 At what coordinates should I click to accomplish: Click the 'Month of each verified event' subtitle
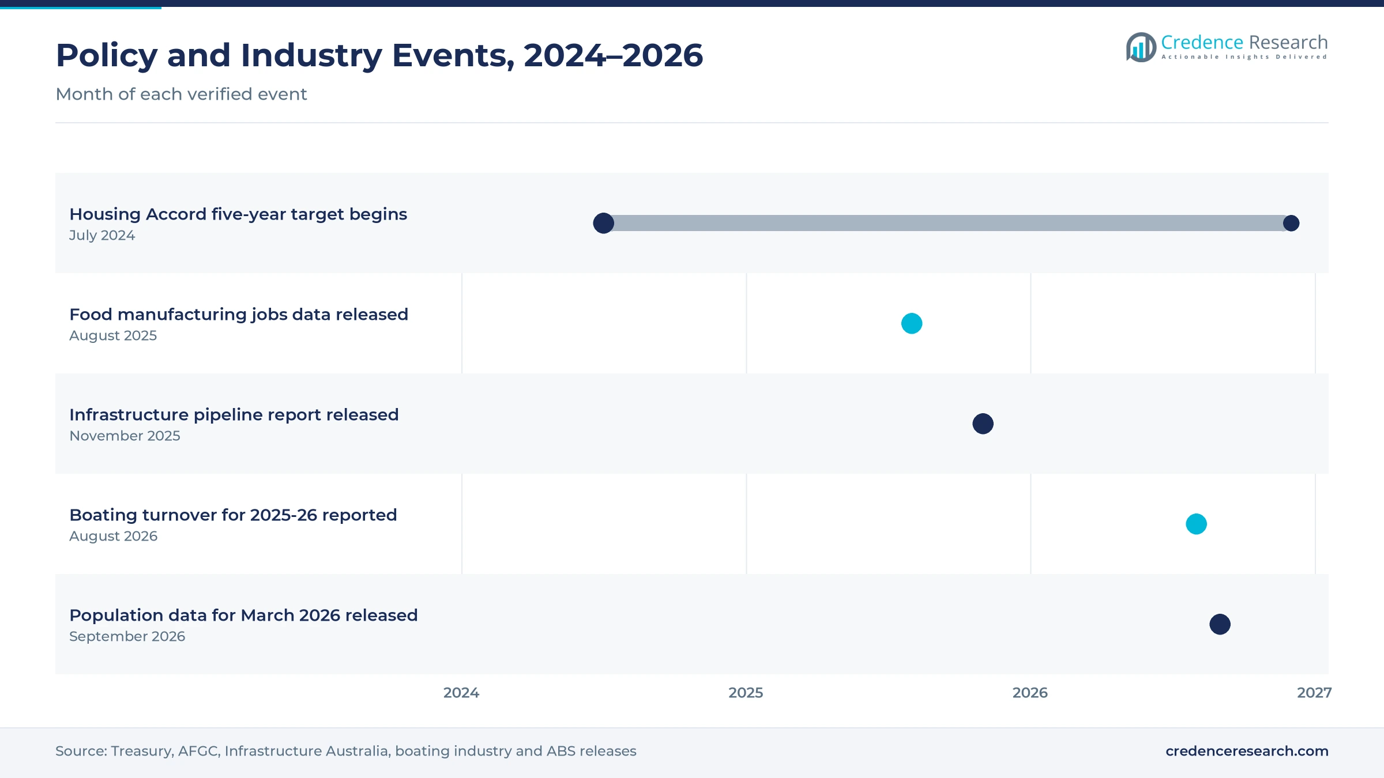tap(181, 94)
